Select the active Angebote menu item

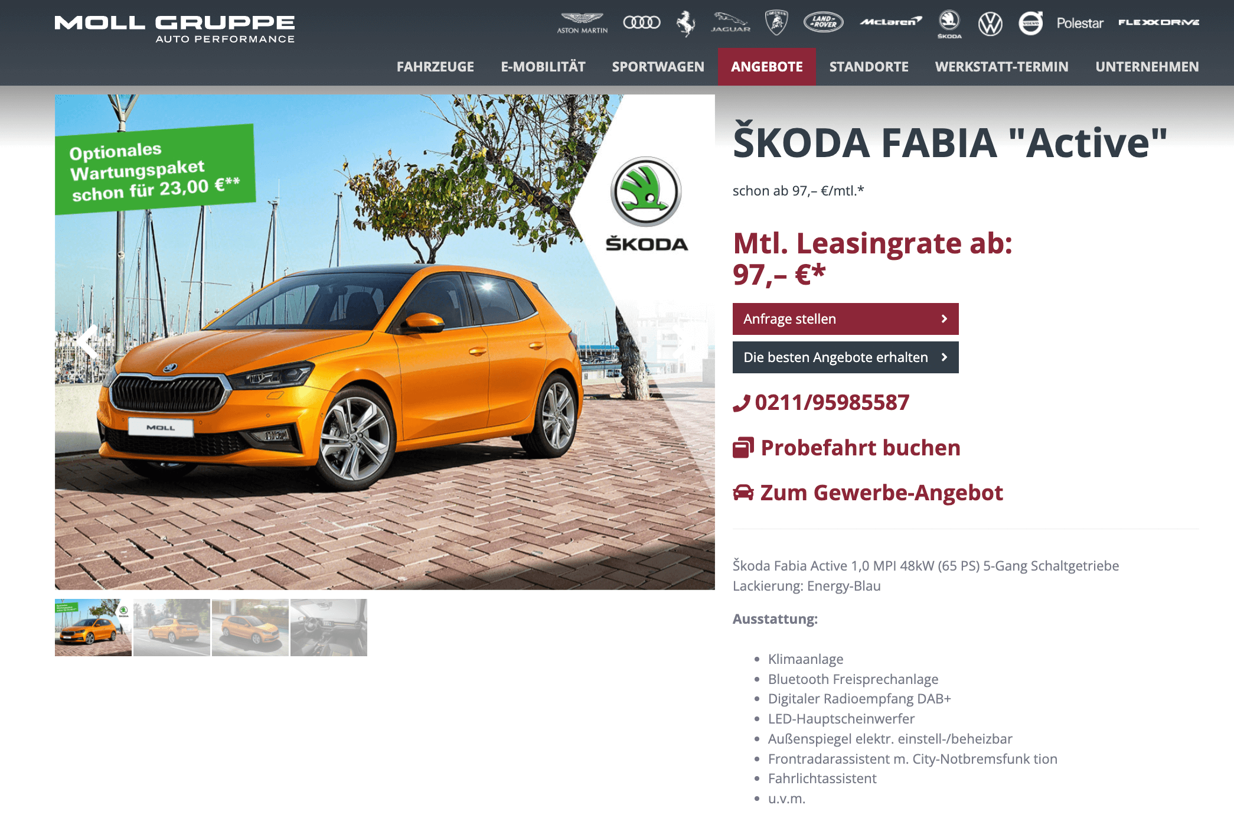[767, 67]
